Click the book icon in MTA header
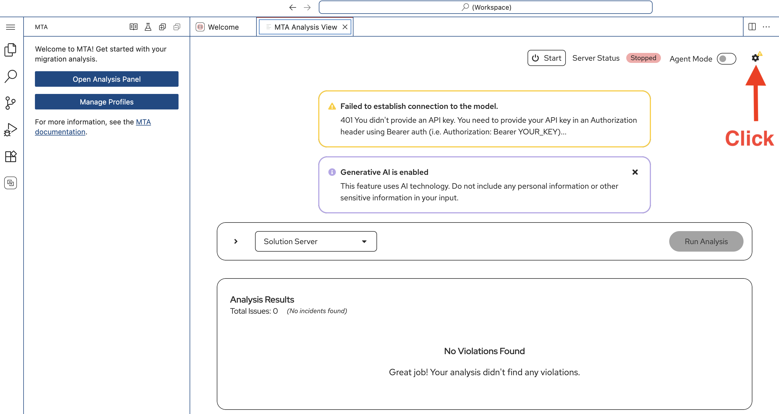Viewport: 779px width, 414px height. [133, 27]
